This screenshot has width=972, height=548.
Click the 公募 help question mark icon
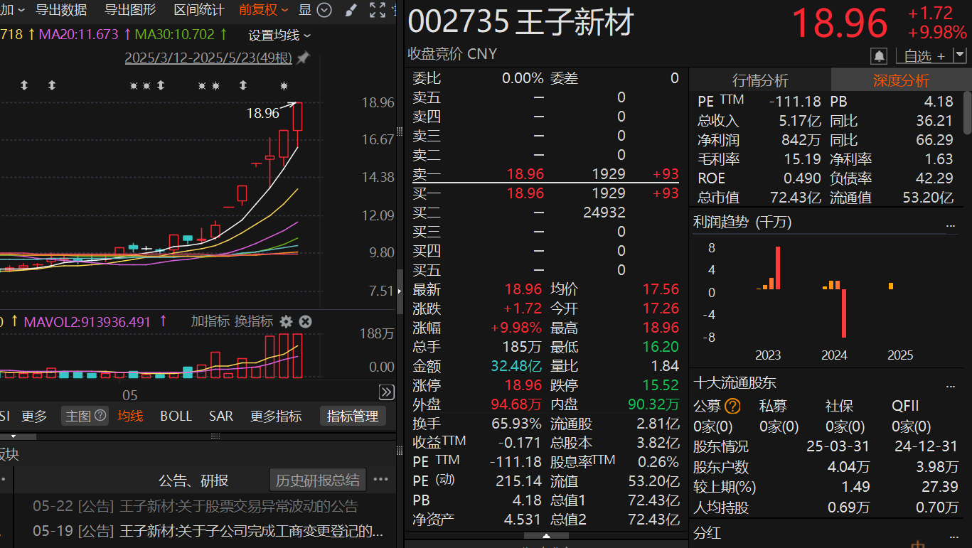(x=732, y=407)
